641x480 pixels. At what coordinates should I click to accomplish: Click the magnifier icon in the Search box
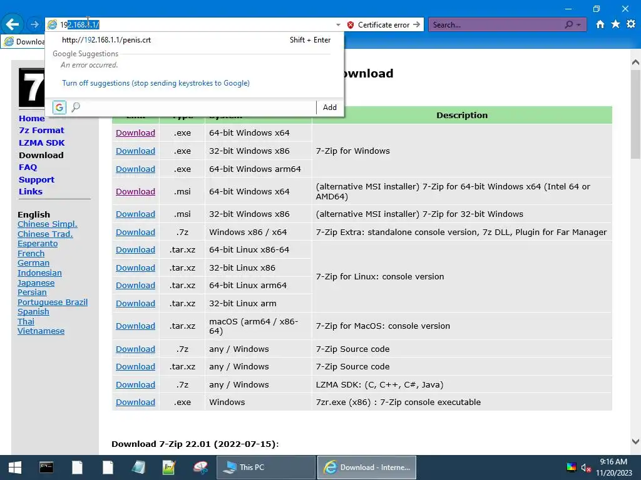click(x=568, y=24)
